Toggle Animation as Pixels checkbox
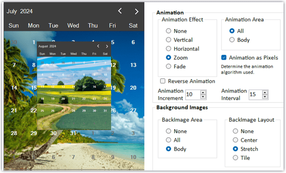Screen dimensions: 286x173 tap(224, 58)
